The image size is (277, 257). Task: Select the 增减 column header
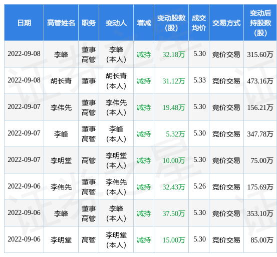pyautogui.click(x=144, y=23)
